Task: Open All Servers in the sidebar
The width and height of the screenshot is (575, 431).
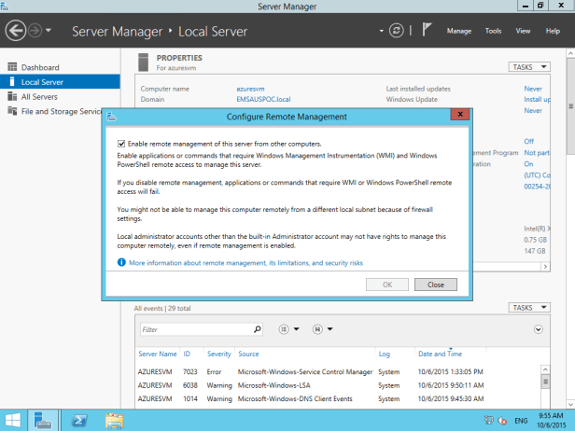Action: (39, 96)
